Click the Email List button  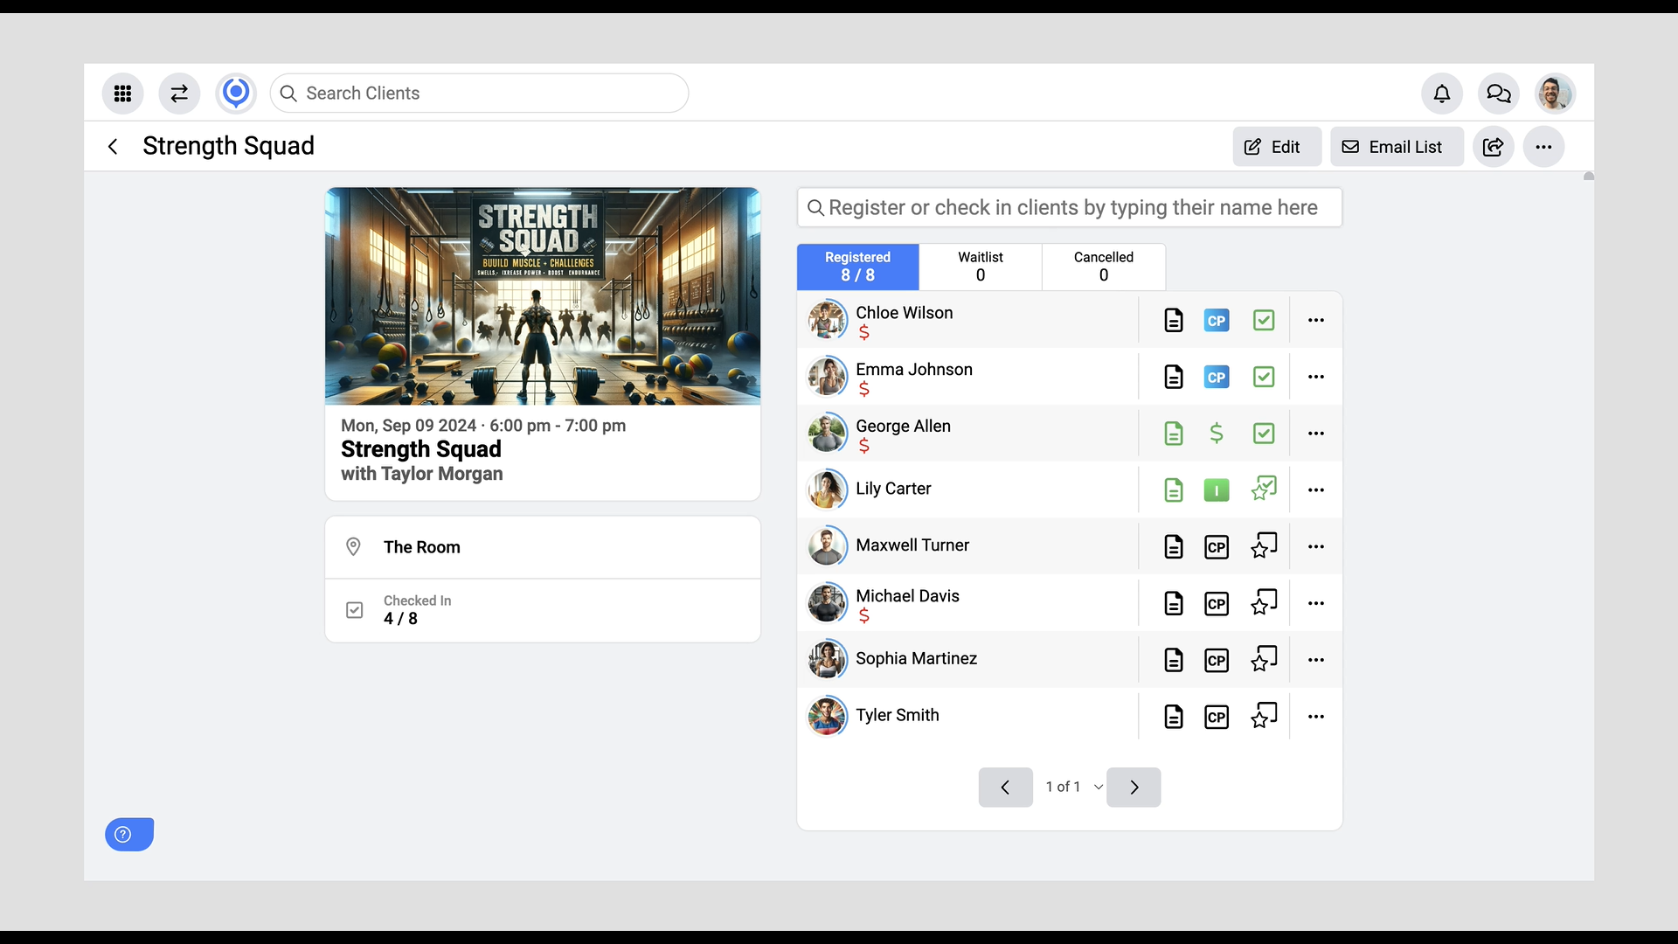click(1395, 147)
